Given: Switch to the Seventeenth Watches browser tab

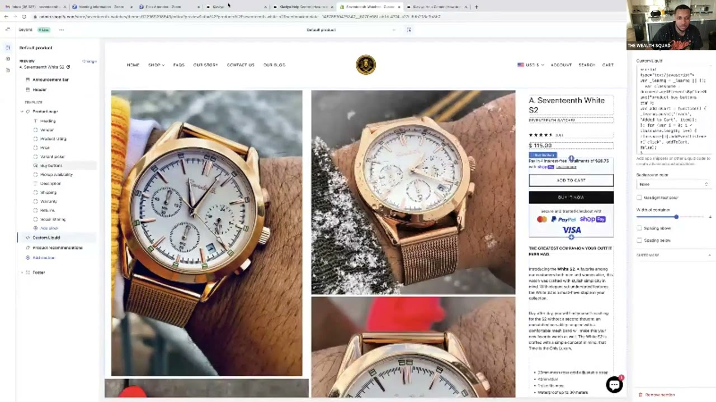Looking at the screenshot, I should click(x=369, y=7).
